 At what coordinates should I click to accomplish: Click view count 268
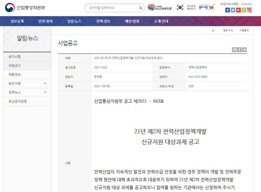[x=191, y=86]
